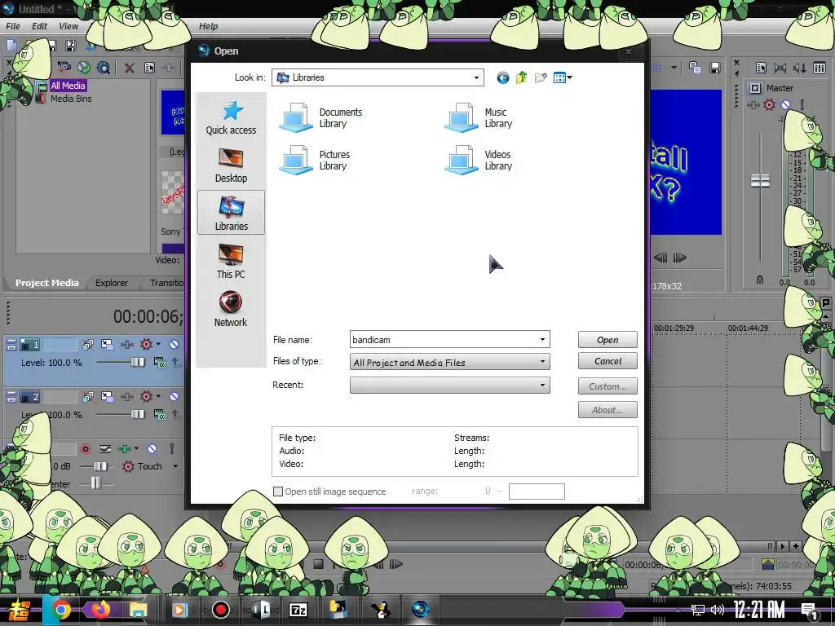The image size is (835, 626).
Task: Open the File menu
Action: tap(13, 26)
